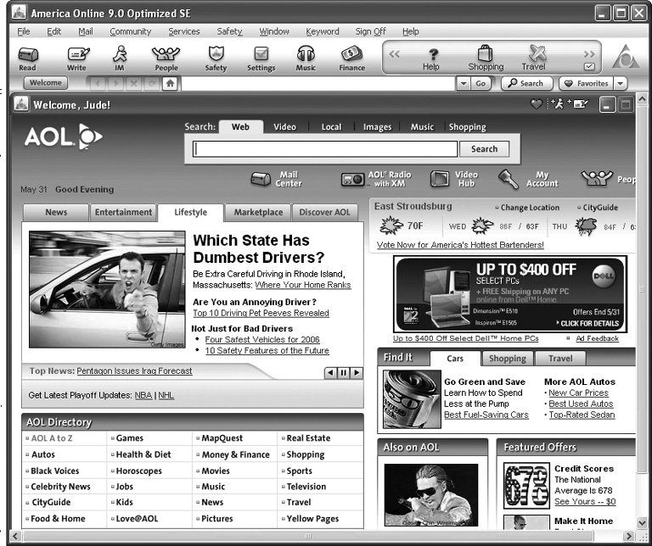Screen dimensions: 652x546
Task: Switch to the News tab
Action: pyautogui.click(x=56, y=212)
